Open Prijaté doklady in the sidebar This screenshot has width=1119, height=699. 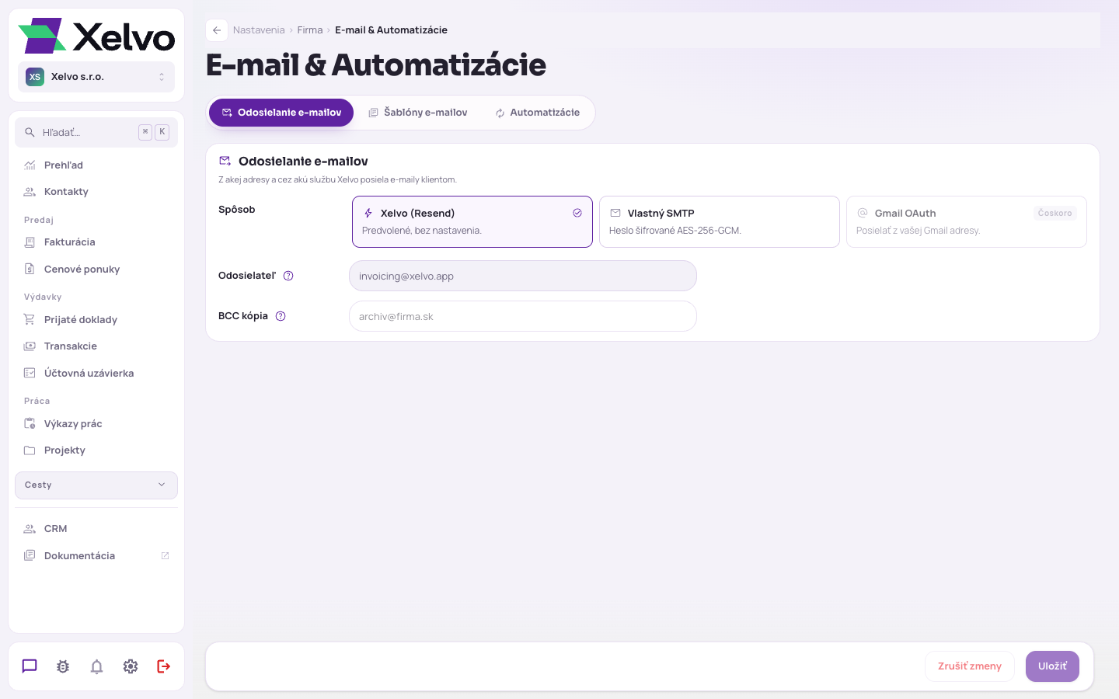point(96,319)
